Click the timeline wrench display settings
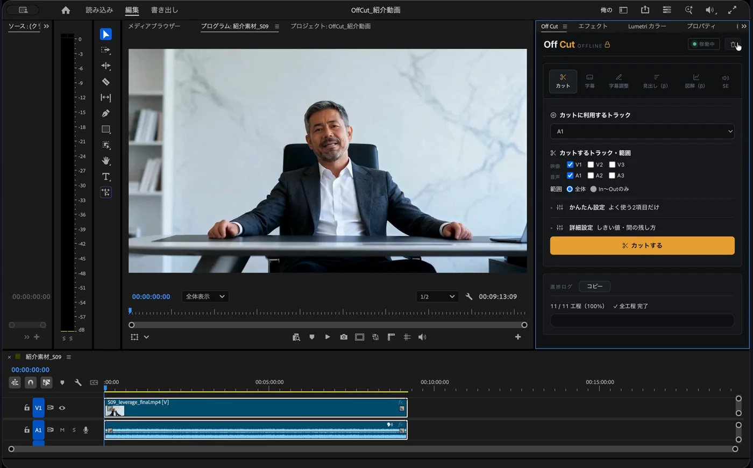This screenshot has width=753, height=468. pos(78,383)
